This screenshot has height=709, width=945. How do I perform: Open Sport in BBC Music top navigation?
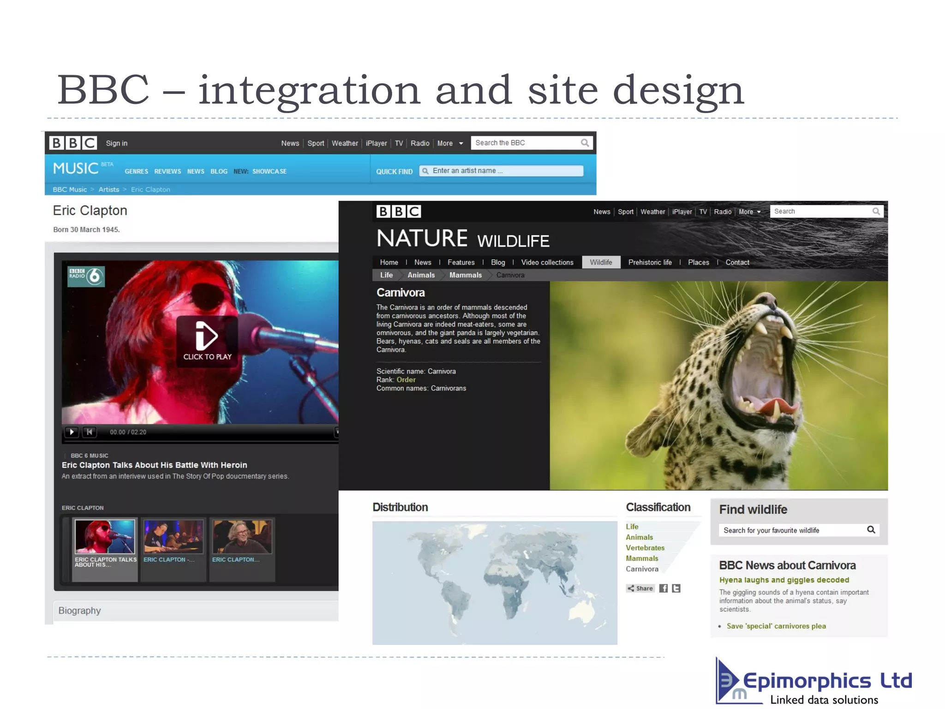[x=316, y=144]
